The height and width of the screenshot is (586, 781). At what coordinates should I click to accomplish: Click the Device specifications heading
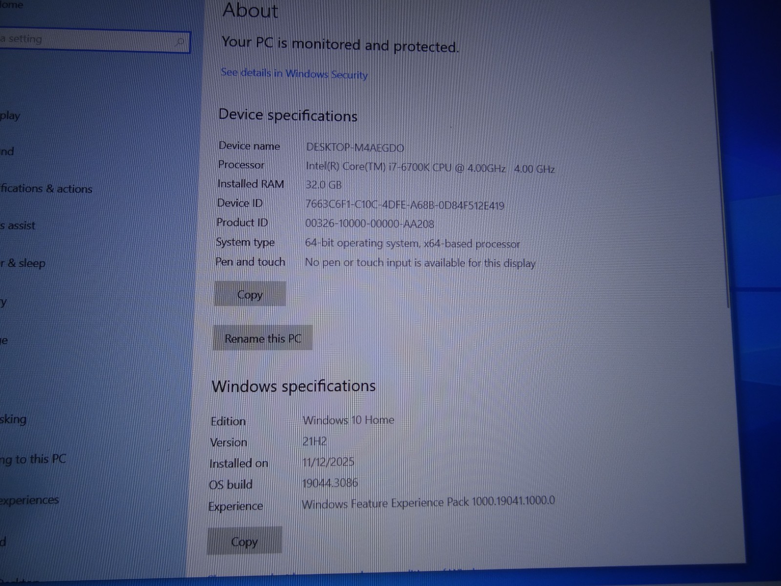(x=288, y=115)
